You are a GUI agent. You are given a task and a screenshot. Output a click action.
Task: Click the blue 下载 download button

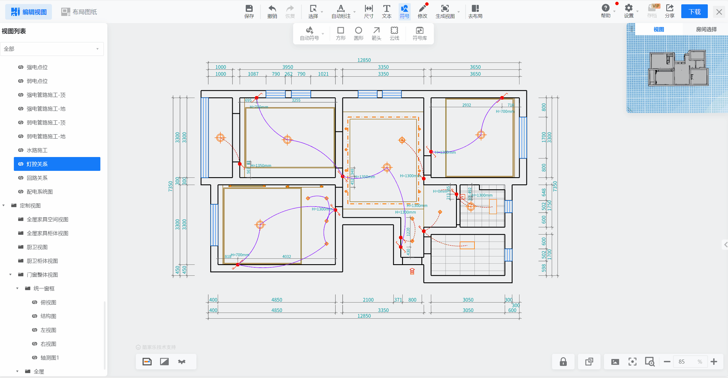coord(694,12)
